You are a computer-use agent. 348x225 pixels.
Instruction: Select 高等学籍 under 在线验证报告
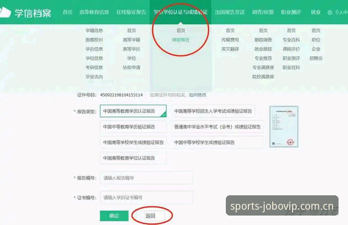131,40
